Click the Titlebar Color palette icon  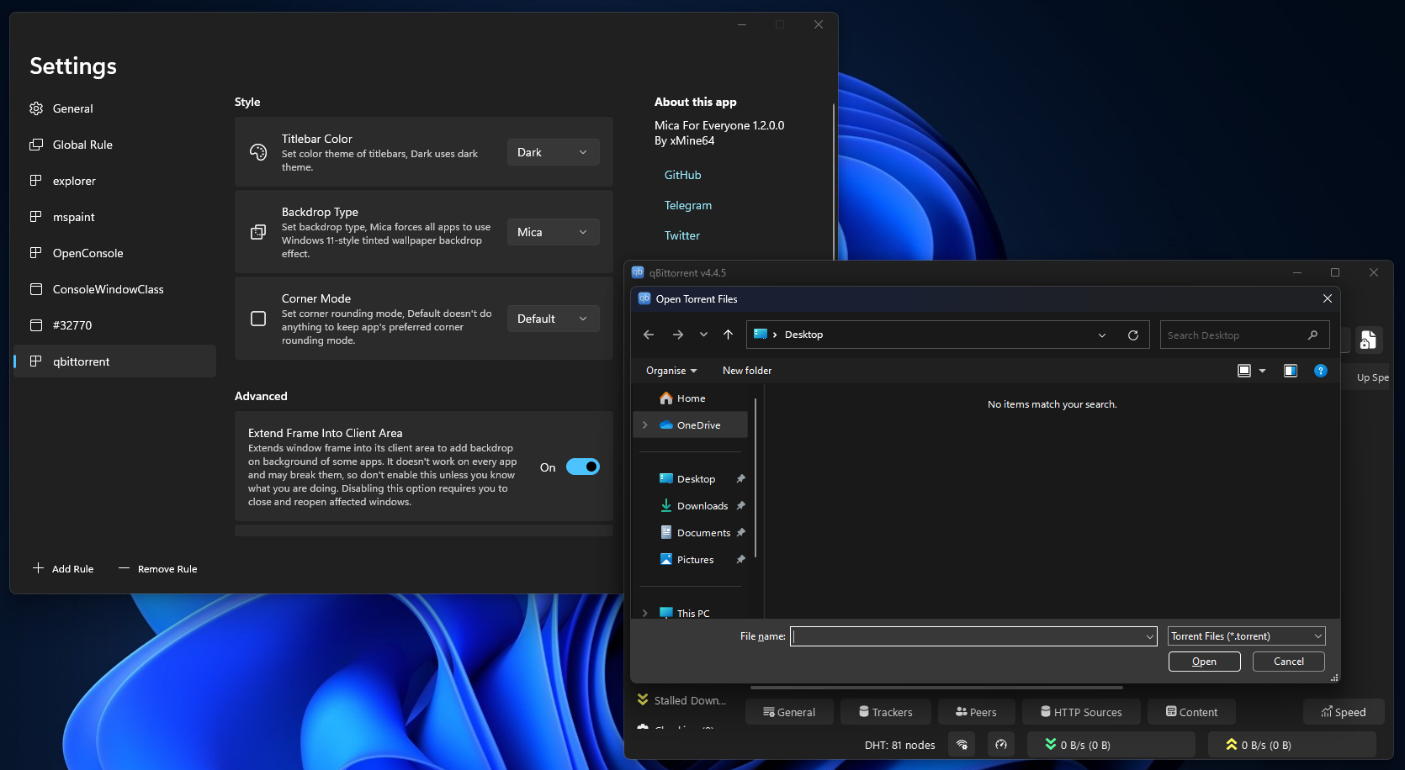[258, 152]
